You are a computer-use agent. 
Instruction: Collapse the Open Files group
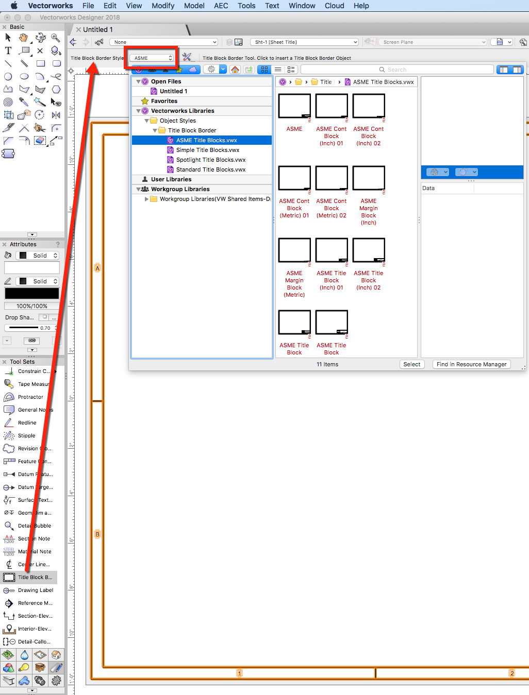point(138,81)
